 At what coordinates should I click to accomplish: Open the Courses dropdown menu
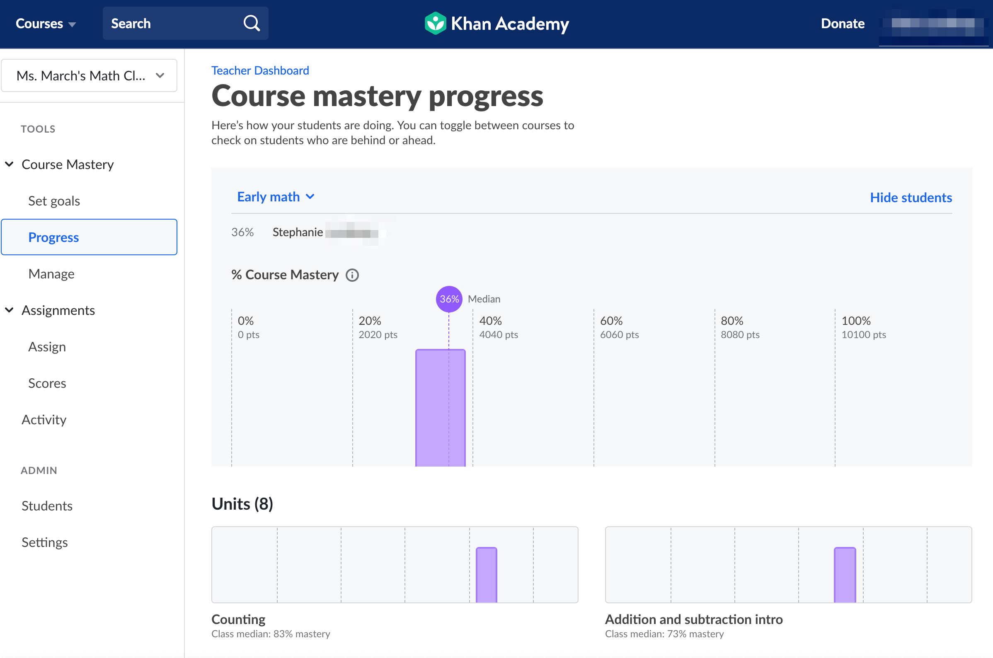pyautogui.click(x=45, y=24)
